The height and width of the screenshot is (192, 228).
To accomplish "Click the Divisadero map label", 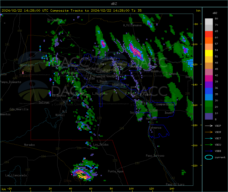I will click(55, 20).
